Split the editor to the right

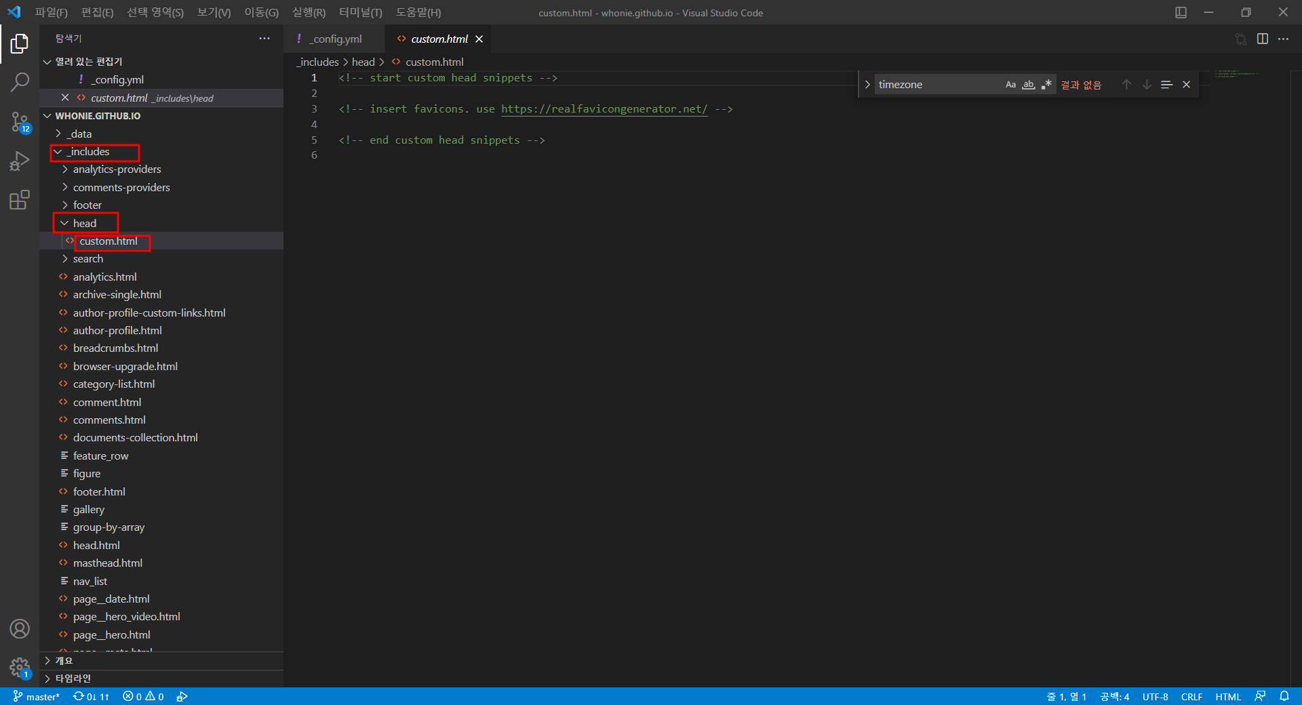[x=1263, y=39]
